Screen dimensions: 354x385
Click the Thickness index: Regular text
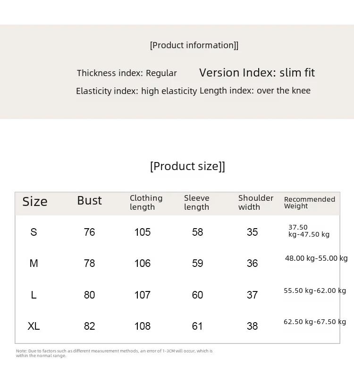click(x=126, y=73)
